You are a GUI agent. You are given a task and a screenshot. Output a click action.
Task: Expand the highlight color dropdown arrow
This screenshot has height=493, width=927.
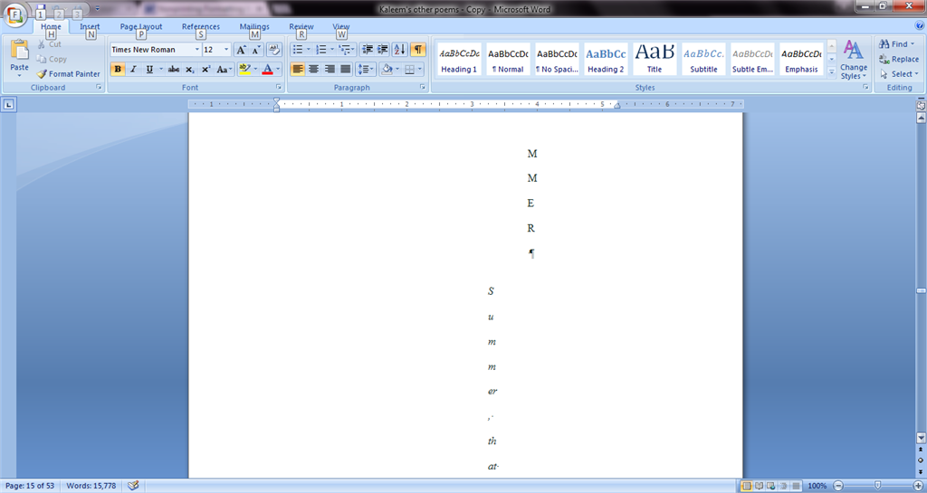[x=255, y=69]
